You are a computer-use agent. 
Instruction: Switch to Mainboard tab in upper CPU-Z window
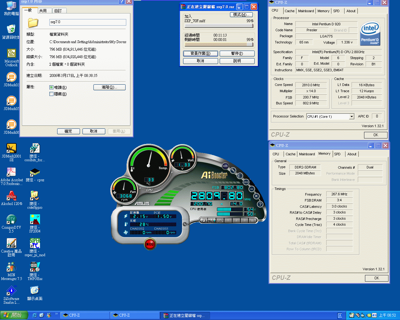pos(306,11)
